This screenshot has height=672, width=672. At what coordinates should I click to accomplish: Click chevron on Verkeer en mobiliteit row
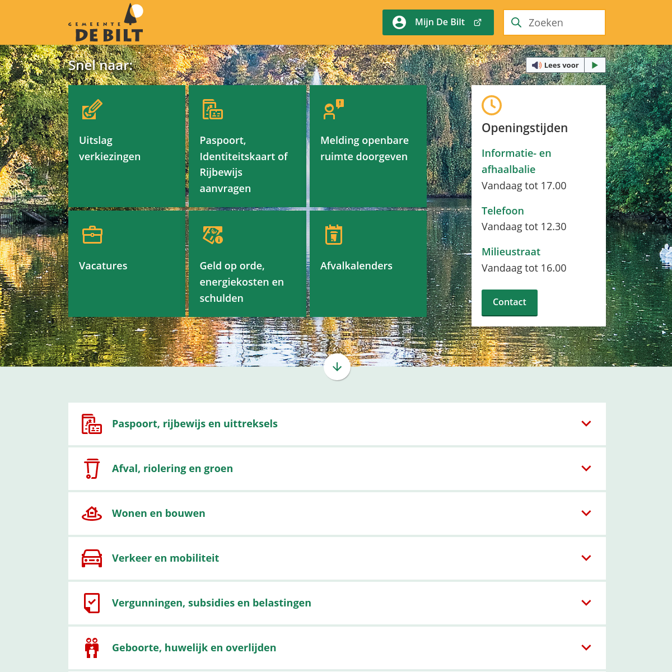(x=586, y=558)
